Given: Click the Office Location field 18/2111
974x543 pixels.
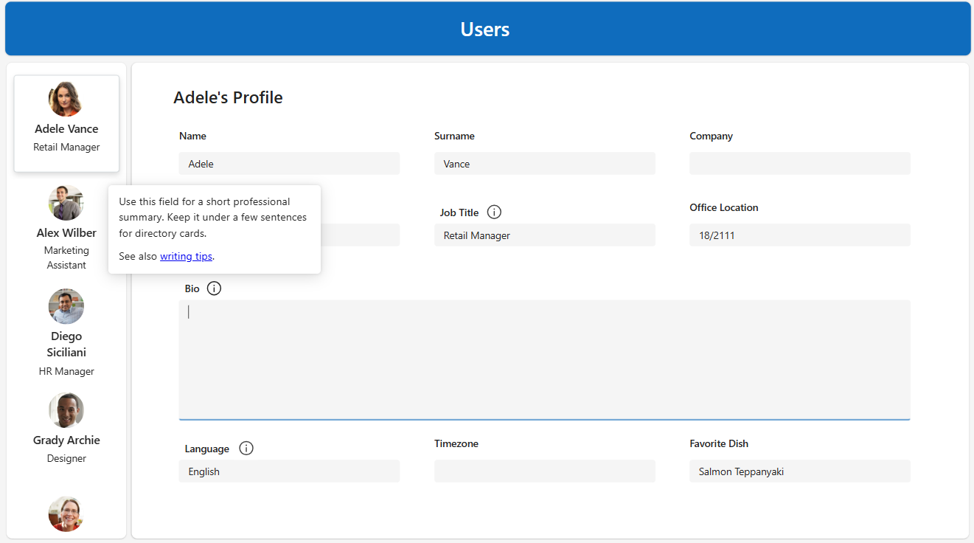Looking at the screenshot, I should [x=799, y=235].
